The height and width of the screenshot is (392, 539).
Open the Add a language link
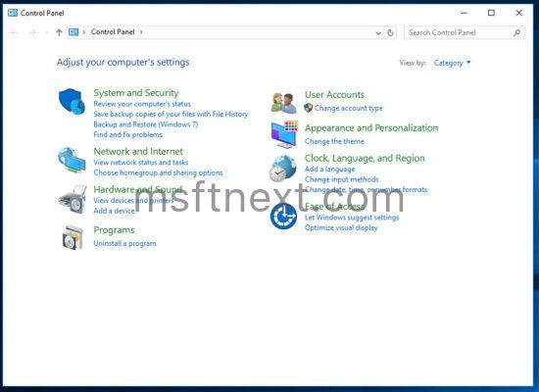[329, 170]
